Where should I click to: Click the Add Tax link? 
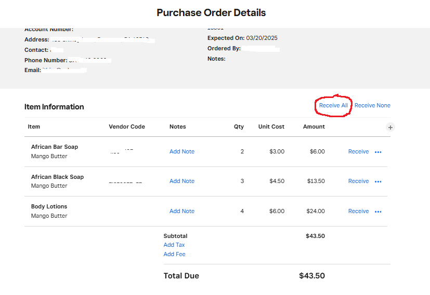coord(174,245)
